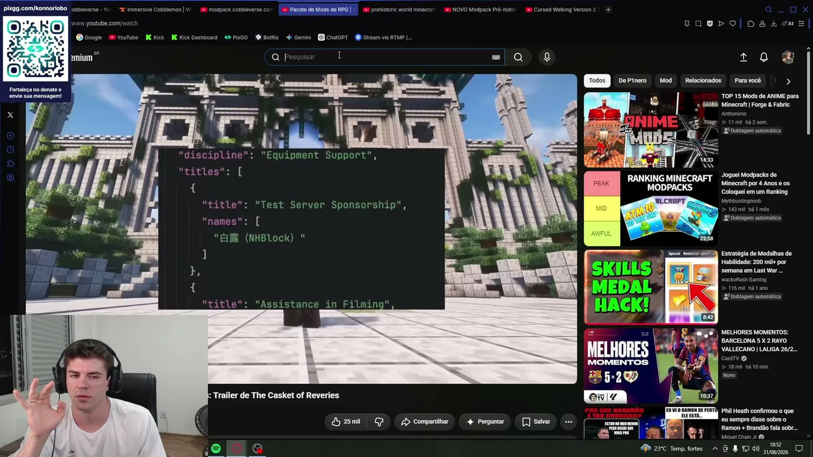Dislike the video with thumbs-down icon
The height and width of the screenshot is (457, 813).
click(379, 421)
